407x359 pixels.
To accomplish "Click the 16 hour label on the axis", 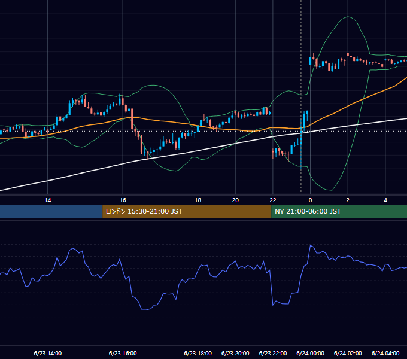I will click(x=123, y=200).
